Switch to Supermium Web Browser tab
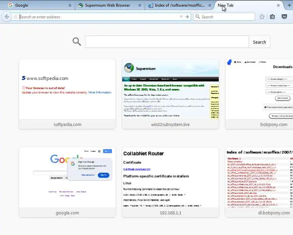This screenshot has width=293, height=235. 110,5
